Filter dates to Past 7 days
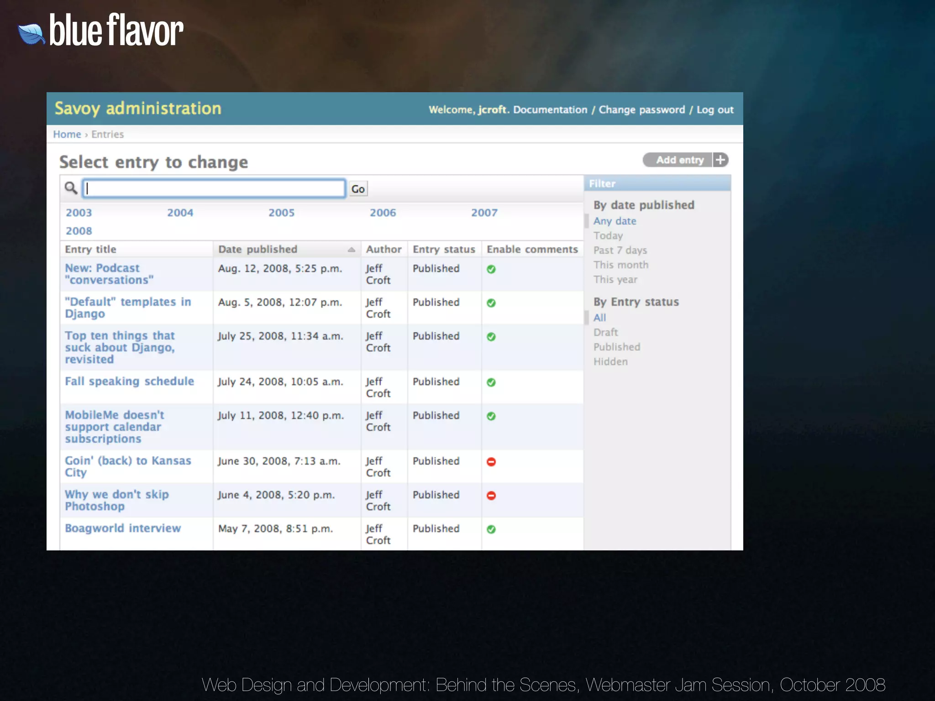 point(620,250)
